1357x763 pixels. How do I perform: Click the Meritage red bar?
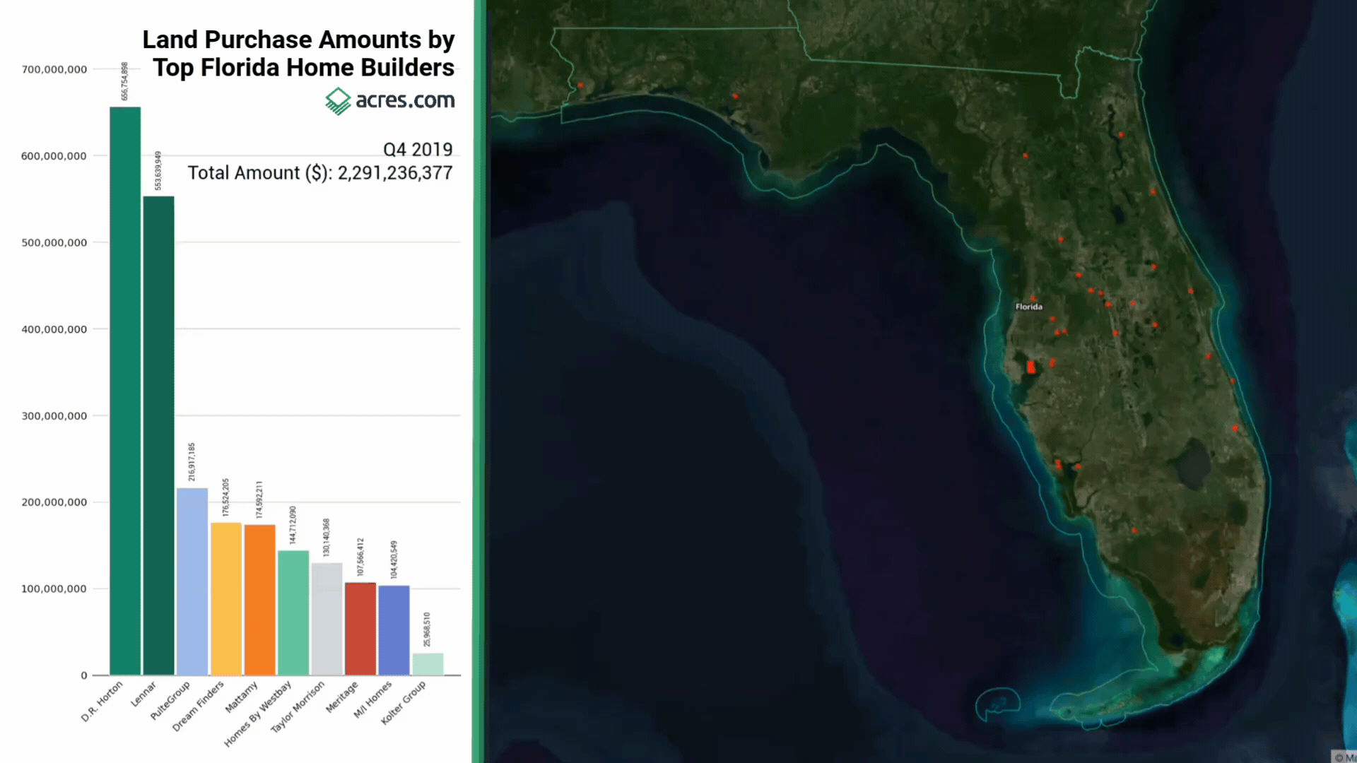pyautogui.click(x=360, y=629)
